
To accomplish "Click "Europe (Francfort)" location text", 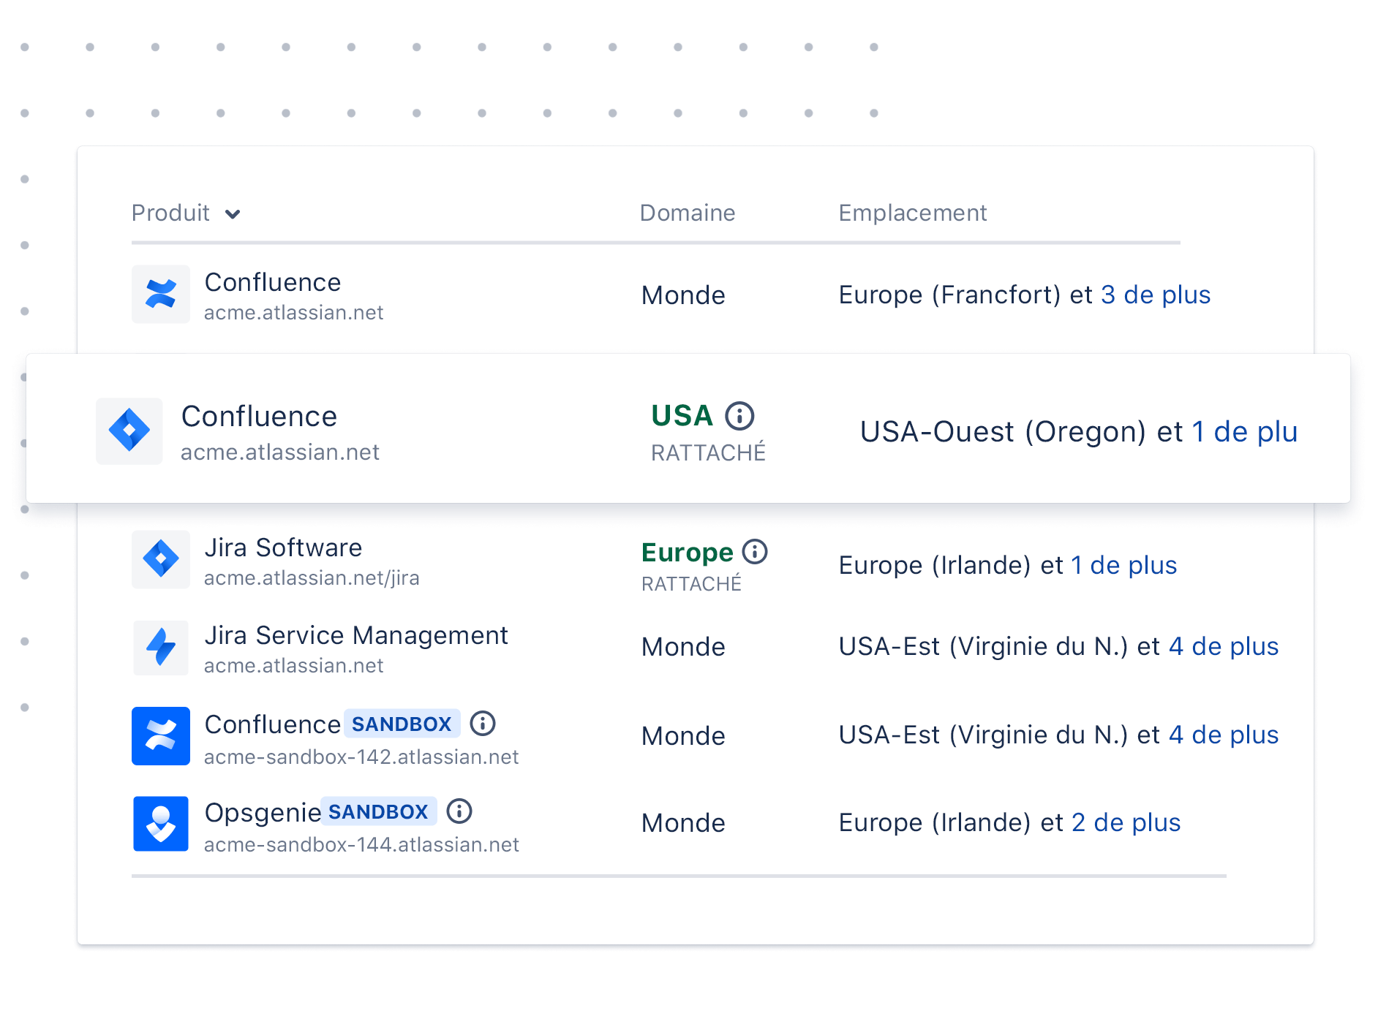I will 950,295.
